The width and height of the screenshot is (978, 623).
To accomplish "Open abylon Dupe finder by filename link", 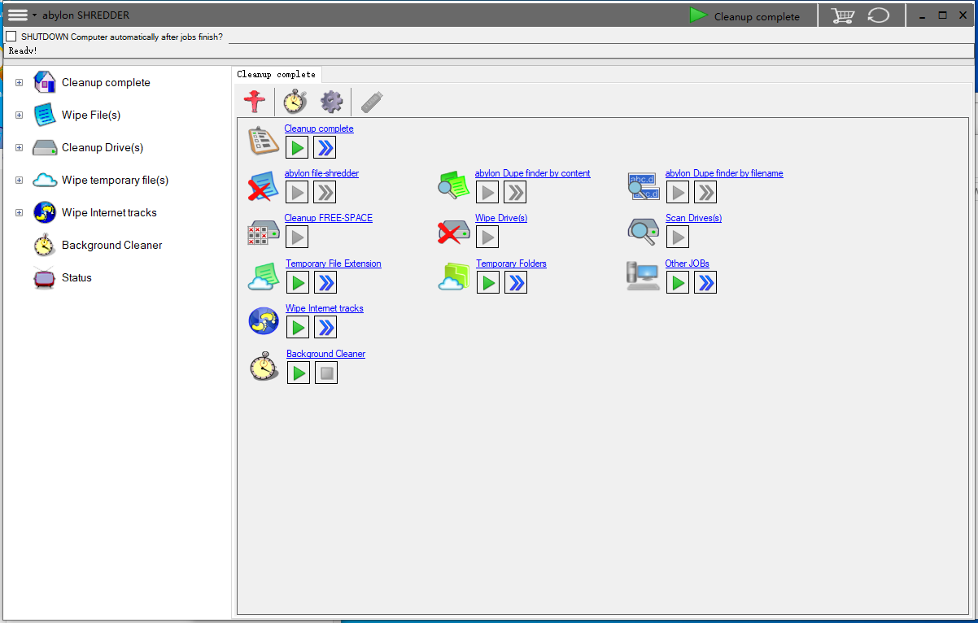I will point(724,173).
